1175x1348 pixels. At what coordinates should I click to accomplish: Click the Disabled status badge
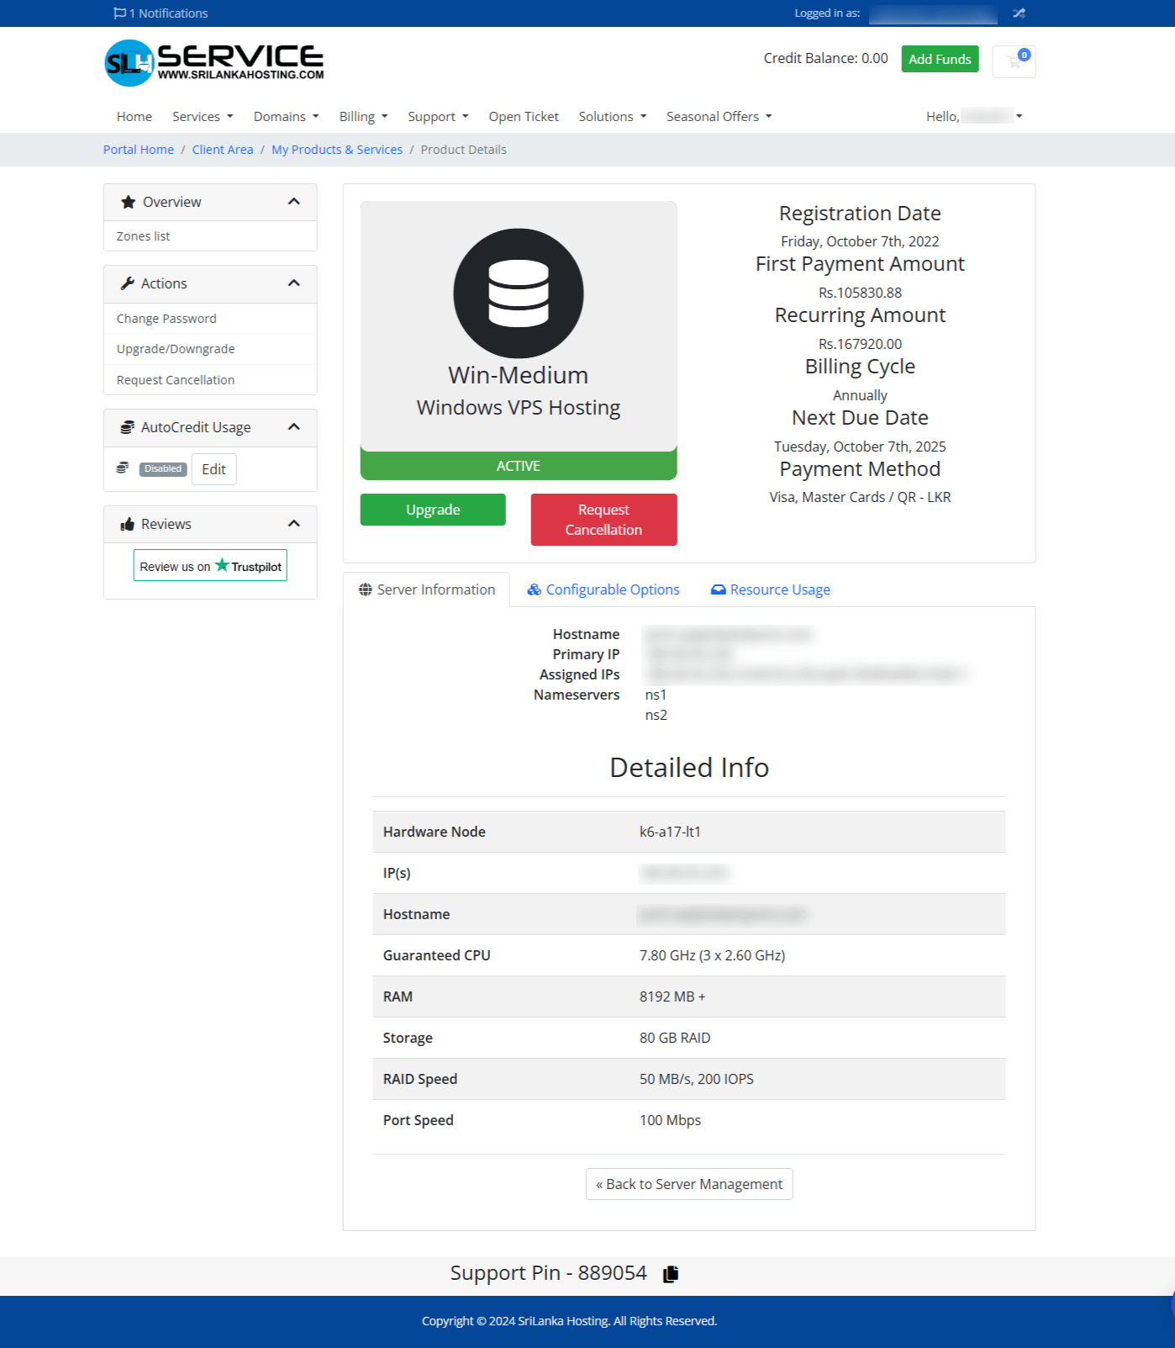[163, 469]
